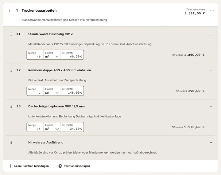This screenshot has width=221, height=175.
Task: Click position number 1.1
Action: [x=18, y=34]
